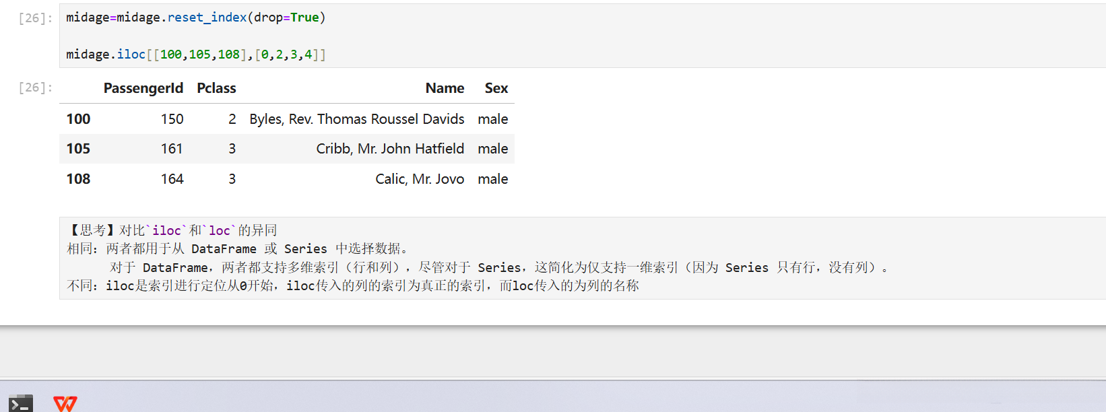This screenshot has width=1106, height=412.
Task: Click the Pclass column header
Action: tap(216, 88)
